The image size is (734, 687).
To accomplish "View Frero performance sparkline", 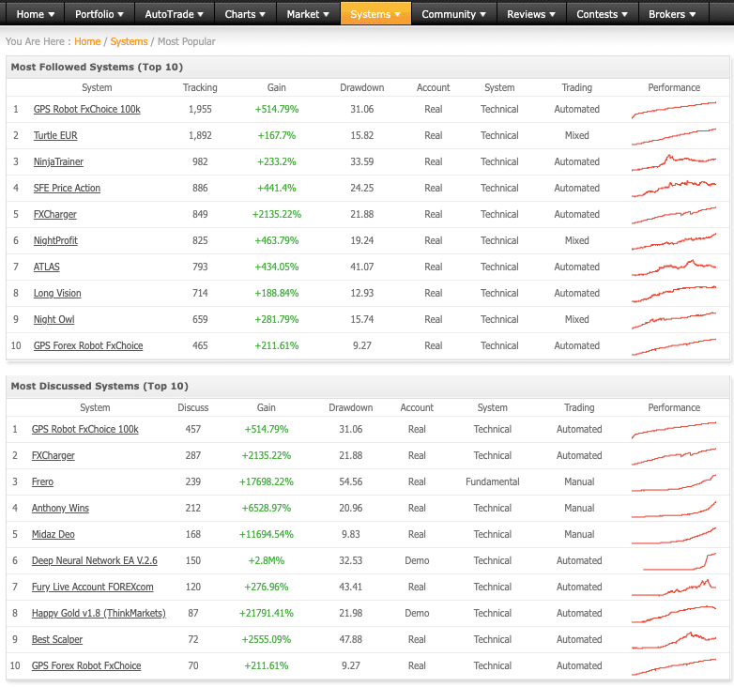I will tap(674, 482).
